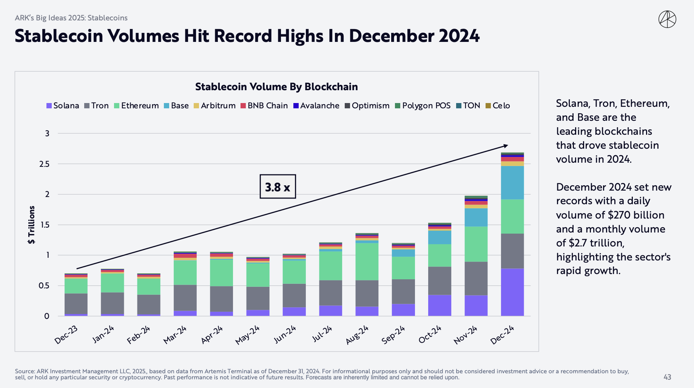Click the Tron legend color swatch

click(87, 106)
